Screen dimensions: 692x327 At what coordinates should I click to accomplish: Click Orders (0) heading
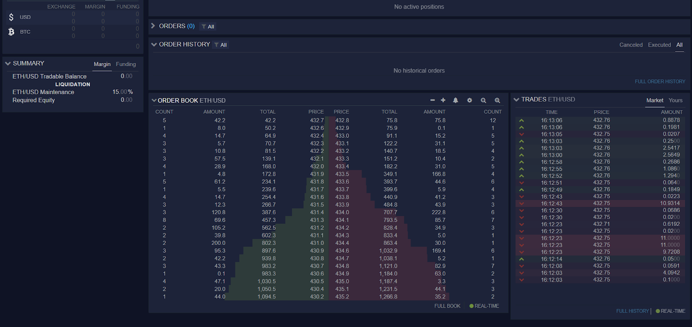[176, 26]
